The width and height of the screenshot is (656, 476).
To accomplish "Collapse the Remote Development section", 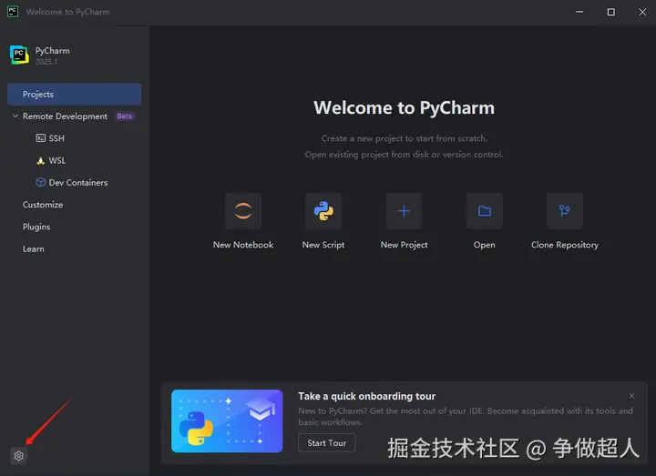I will click(x=15, y=116).
